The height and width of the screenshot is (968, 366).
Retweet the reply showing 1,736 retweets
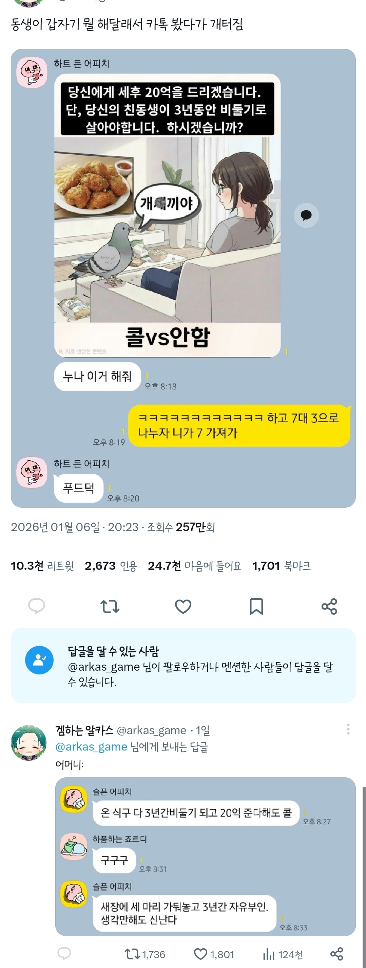pyautogui.click(x=145, y=954)
